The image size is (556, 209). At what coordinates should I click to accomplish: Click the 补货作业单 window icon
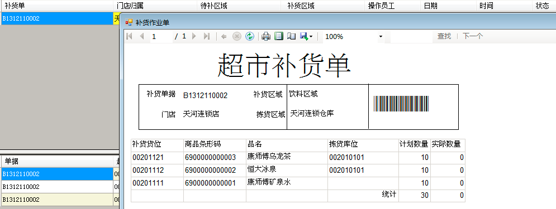point(129,22)
